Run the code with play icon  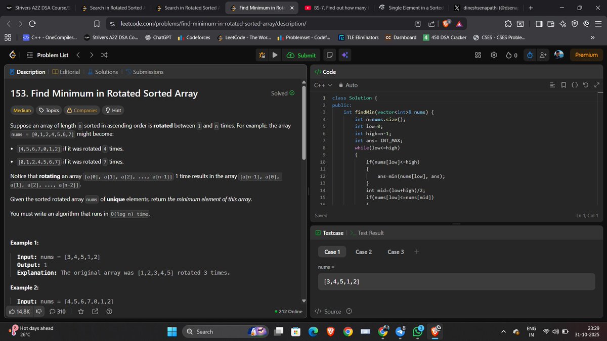tap(275, 55)
